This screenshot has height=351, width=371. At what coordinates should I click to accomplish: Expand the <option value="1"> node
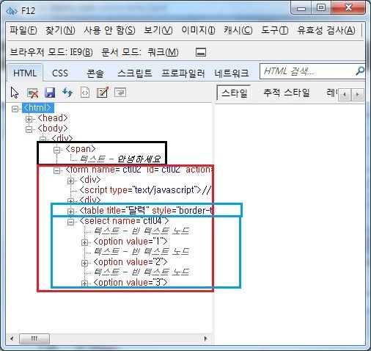[84, 242]
